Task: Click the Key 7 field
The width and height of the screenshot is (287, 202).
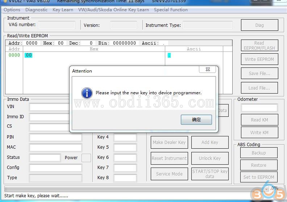Action: coord(125,168)
